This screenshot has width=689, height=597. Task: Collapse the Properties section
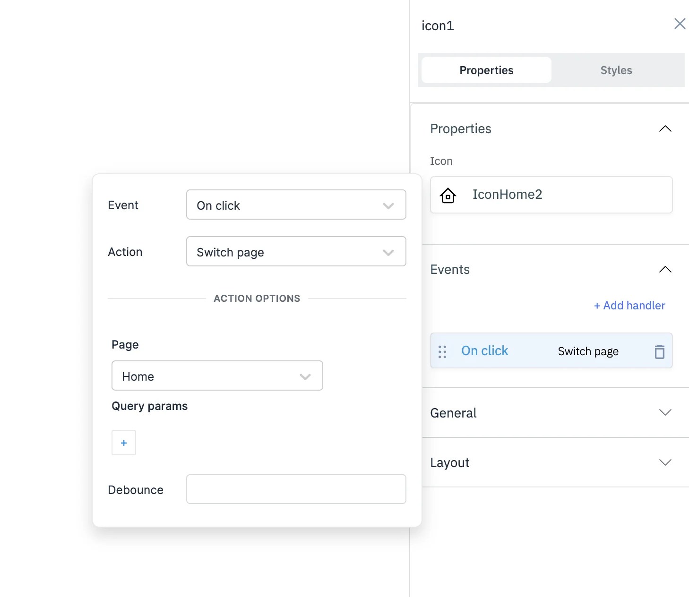click(x=665, y=128)
